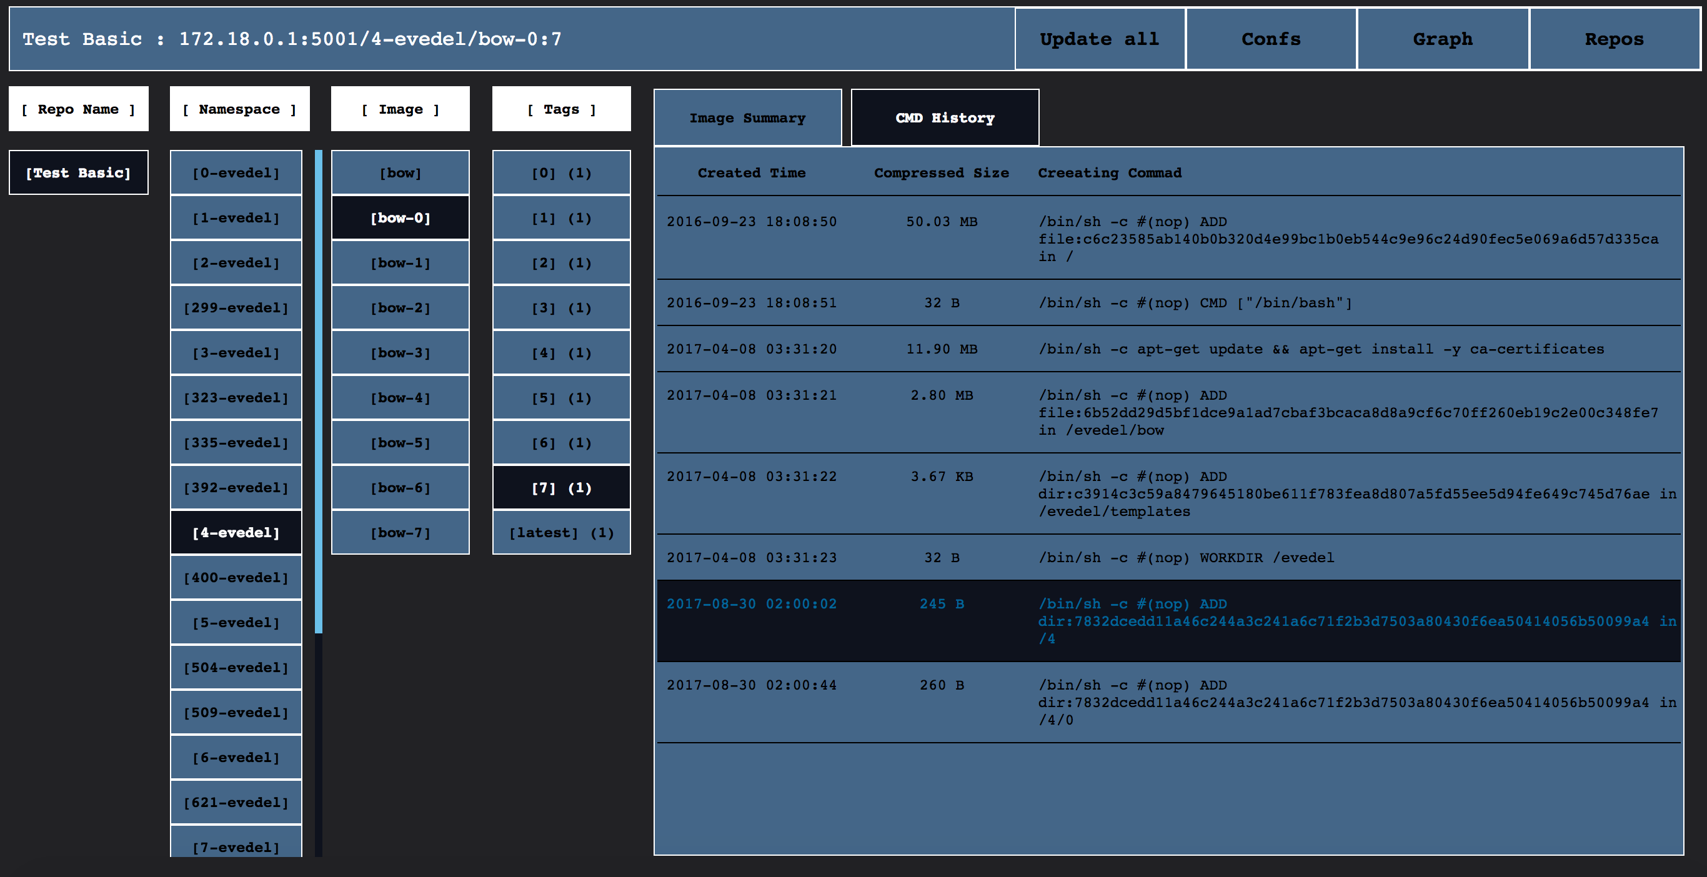The image size is (1707, 877).
Task: Select the plain bow image
Action: (x=401, y=173)
